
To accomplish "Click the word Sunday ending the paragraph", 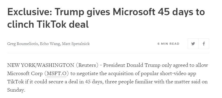I will pyautogui.click(x=16, y=90).
